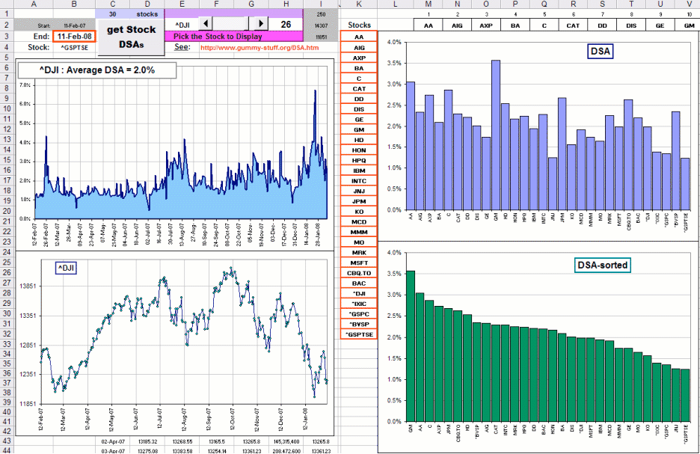
Task: Select the AIG header cell in row 2
Action: coord(457,25)
